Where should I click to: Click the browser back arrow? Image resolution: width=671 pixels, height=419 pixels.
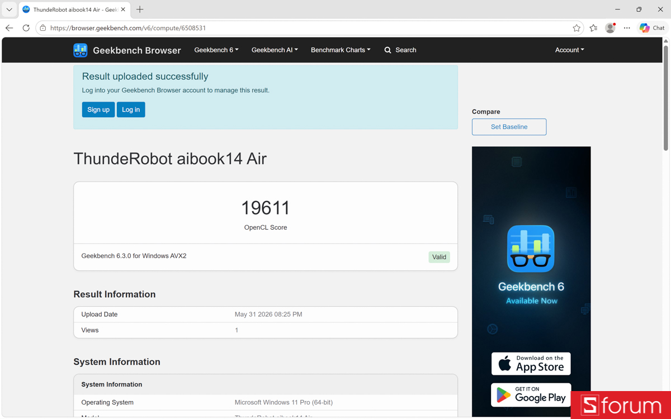pyautogui.click(x=9, y=28)
